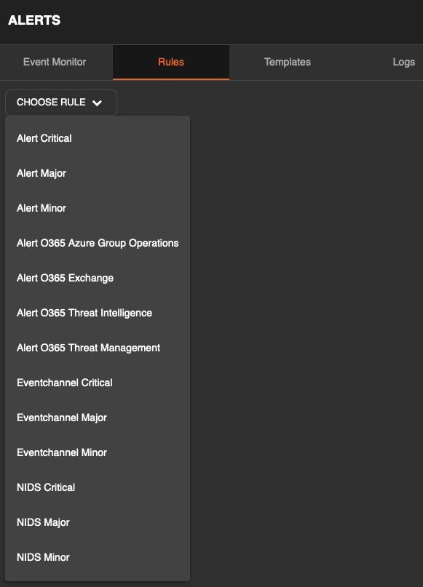Choose Alert O365 Exchange rule
This screenshot has height=587, width=423.
pyautogui.click(x=98, y=278)
